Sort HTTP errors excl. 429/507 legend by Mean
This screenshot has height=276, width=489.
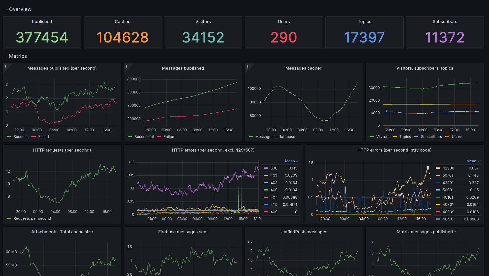click(x=291, y=161)
